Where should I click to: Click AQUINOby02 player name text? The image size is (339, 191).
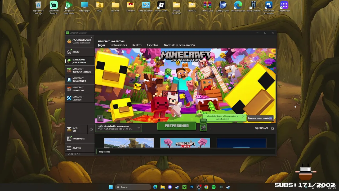261,128
